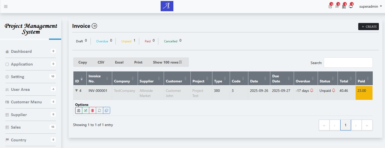The height and width of the screenshot is (148, 385).
Task: Open the bulleted list notification icon
Action: pyautogui.click(x=337, y=6)
